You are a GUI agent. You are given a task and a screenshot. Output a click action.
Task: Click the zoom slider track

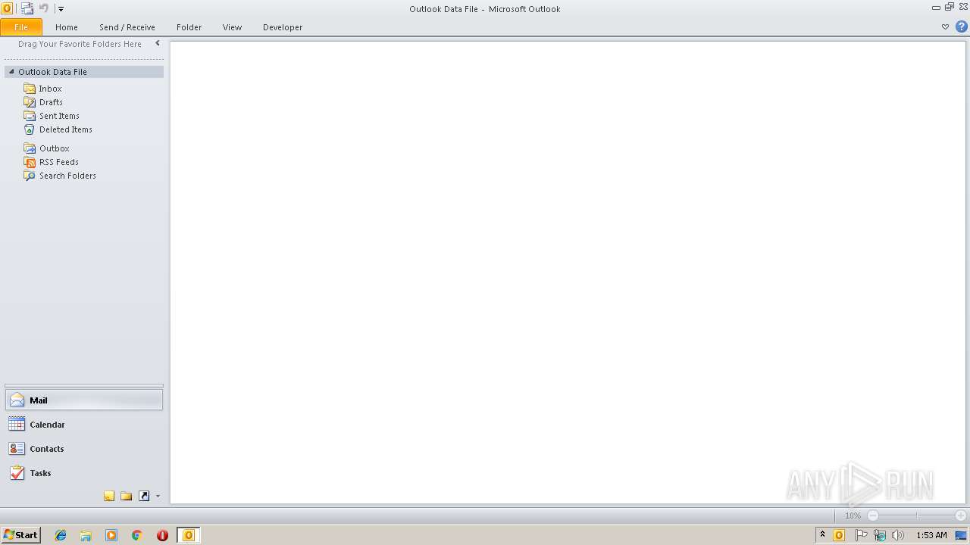(917, 515)
